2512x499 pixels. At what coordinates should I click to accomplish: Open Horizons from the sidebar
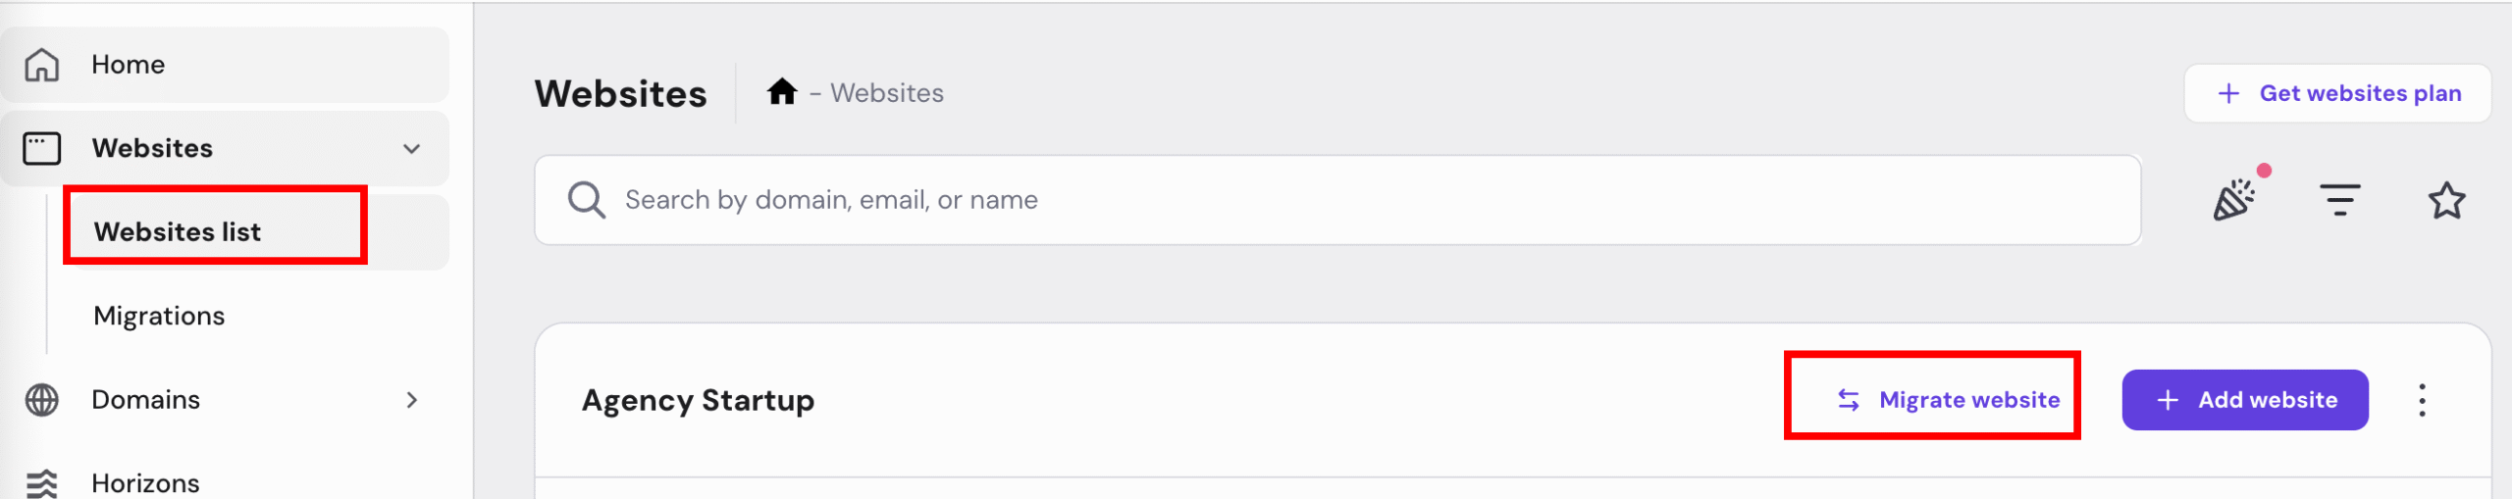point(145,483)
